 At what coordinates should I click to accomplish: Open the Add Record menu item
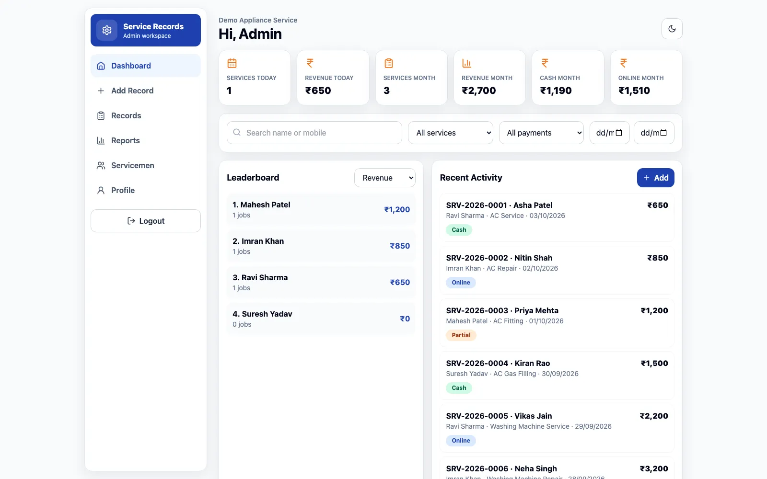146,91
